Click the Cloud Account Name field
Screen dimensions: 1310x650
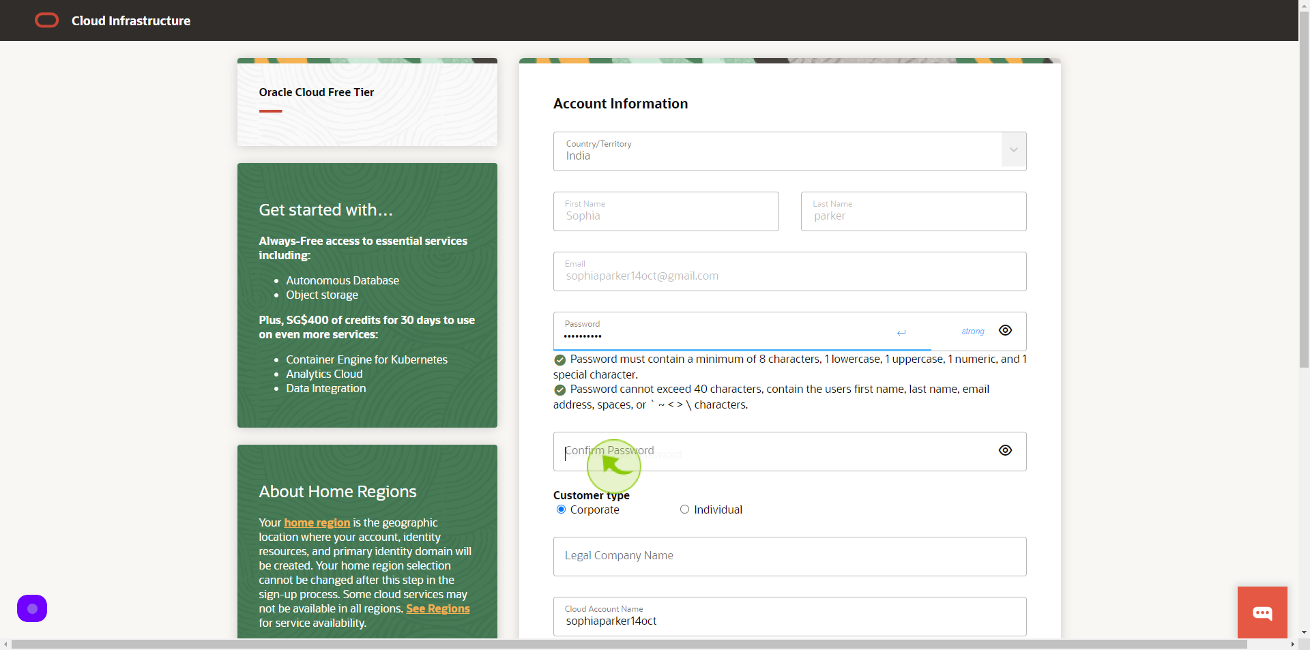[x=789, y=617]
